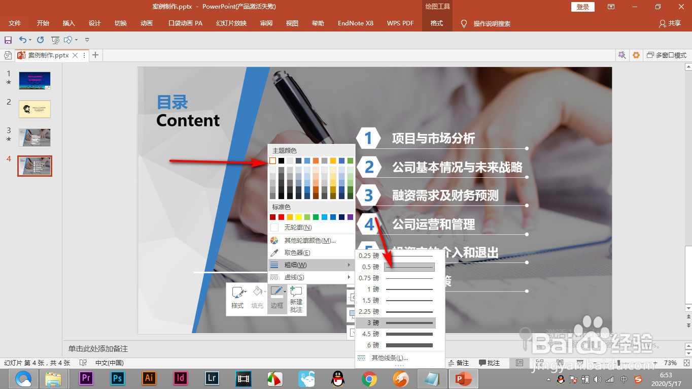
Task: Click the 登录 login button
Action: pyautogui.click(x=583, y=7)
